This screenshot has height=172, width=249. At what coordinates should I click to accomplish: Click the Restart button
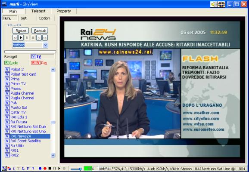click(x=21, y=31)
